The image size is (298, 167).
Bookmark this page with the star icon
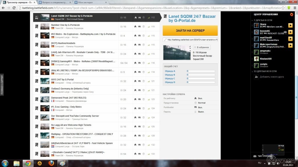(283, 8)
